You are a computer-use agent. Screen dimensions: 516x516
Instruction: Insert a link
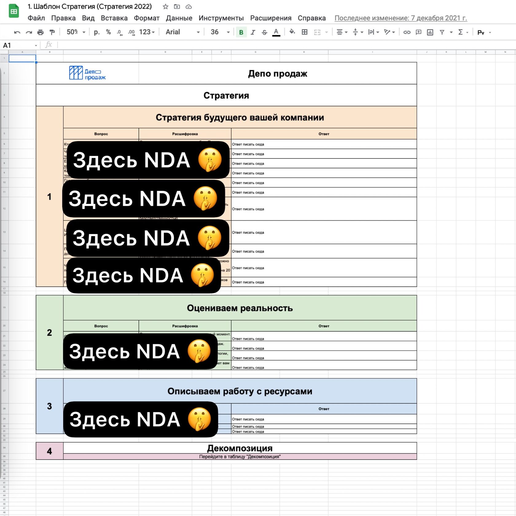pyautogui.click(x=407, y=32)
